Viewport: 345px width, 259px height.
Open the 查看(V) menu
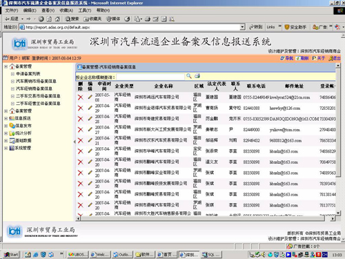click(48, 10)
